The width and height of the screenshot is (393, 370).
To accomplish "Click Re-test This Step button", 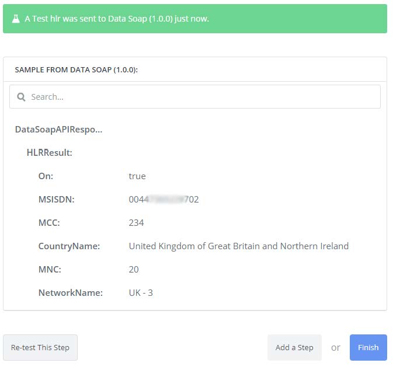I will pos(40,347).
